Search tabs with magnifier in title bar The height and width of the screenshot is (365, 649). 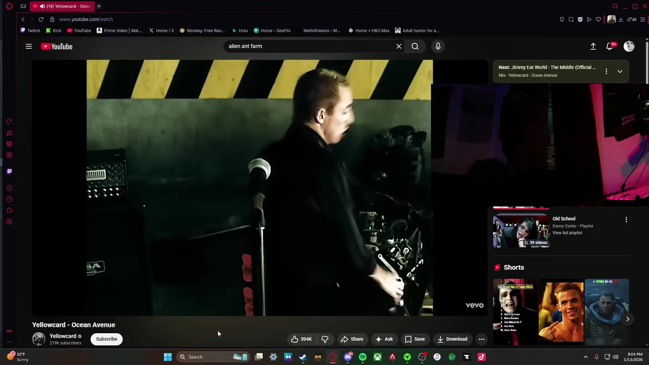click(615, 6)
